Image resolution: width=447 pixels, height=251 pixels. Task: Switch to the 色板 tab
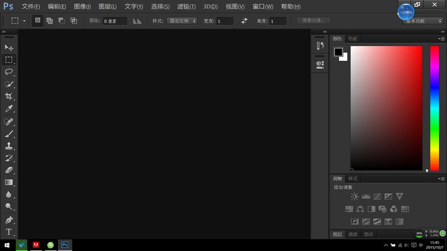(x=352, y=39)
